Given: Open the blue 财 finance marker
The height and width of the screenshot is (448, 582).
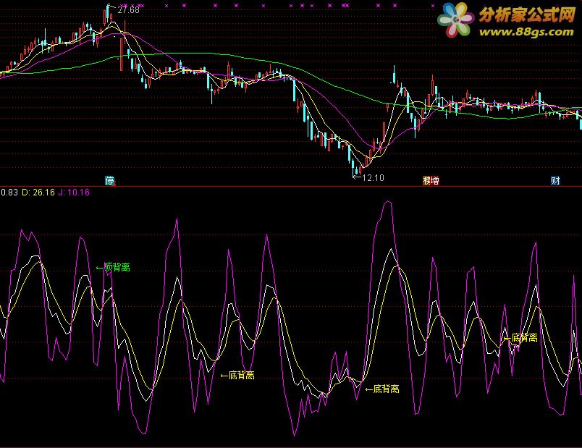Looking at the screenshot, I should coord(555,181).
